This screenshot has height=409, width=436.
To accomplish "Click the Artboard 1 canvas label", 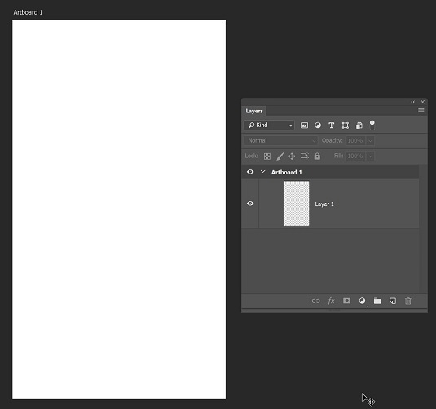I will 28,12.
